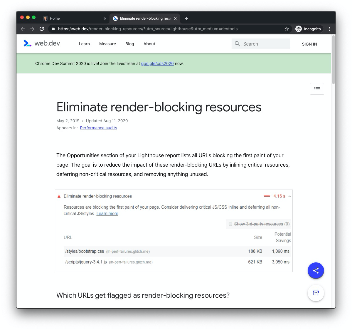Click the Incognito badge in the toolbar
Image resolution: width=352 pixels, height=330 pixels.
[x=308, y=29]
